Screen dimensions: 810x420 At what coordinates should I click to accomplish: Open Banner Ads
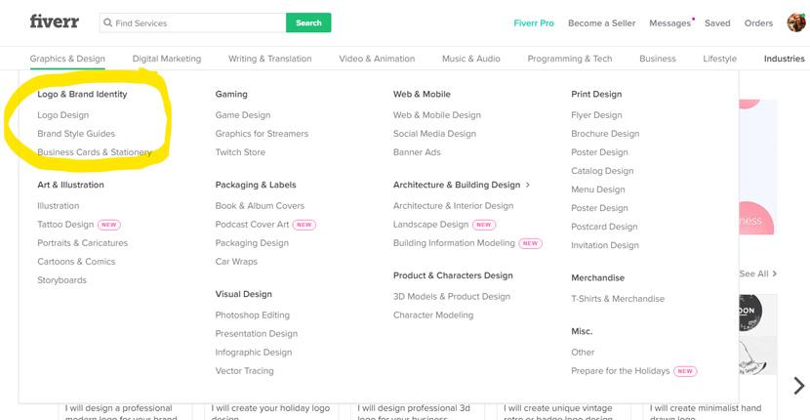[x=417, y=152]
